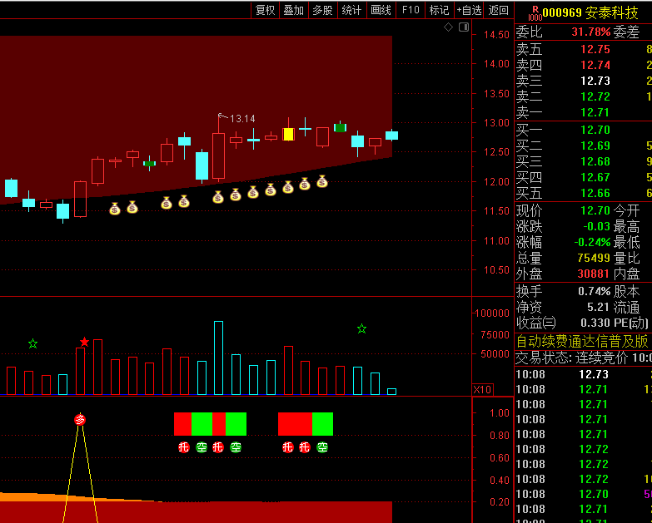Image resolution: width=652 pixels, height=523 pixels.
Task: Click the last green 空 signal icon
Action: [322, 447]
